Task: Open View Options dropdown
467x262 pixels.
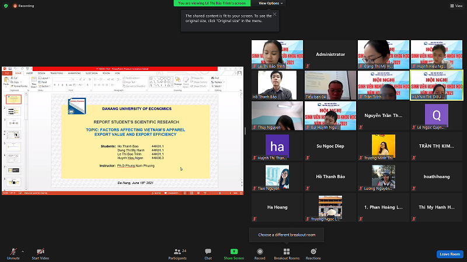Action: click(270, 3)
